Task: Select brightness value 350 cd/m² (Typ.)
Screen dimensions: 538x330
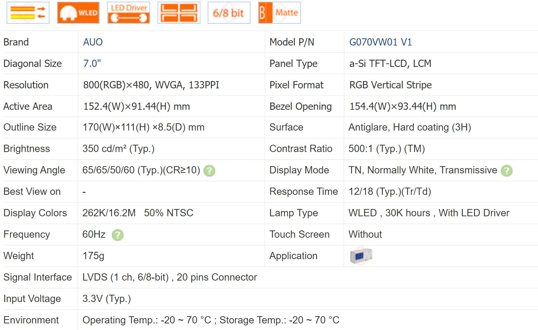Action: pyautogui.click(x=118, y=149)
